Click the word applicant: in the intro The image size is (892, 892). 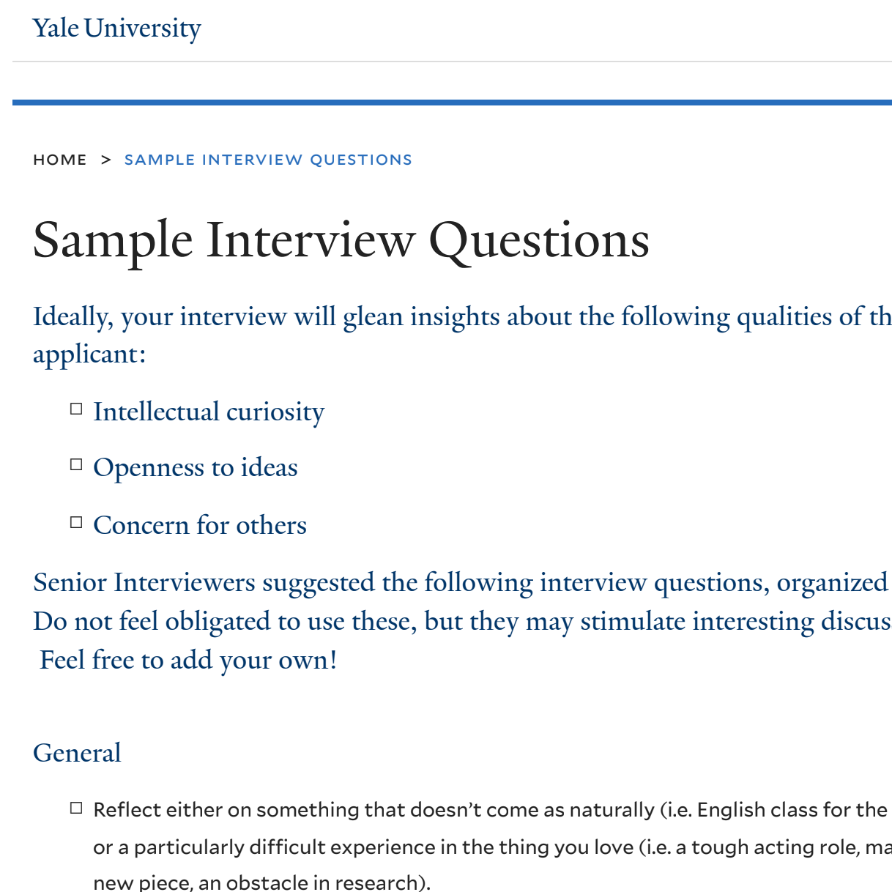click(x=89, y=355)
